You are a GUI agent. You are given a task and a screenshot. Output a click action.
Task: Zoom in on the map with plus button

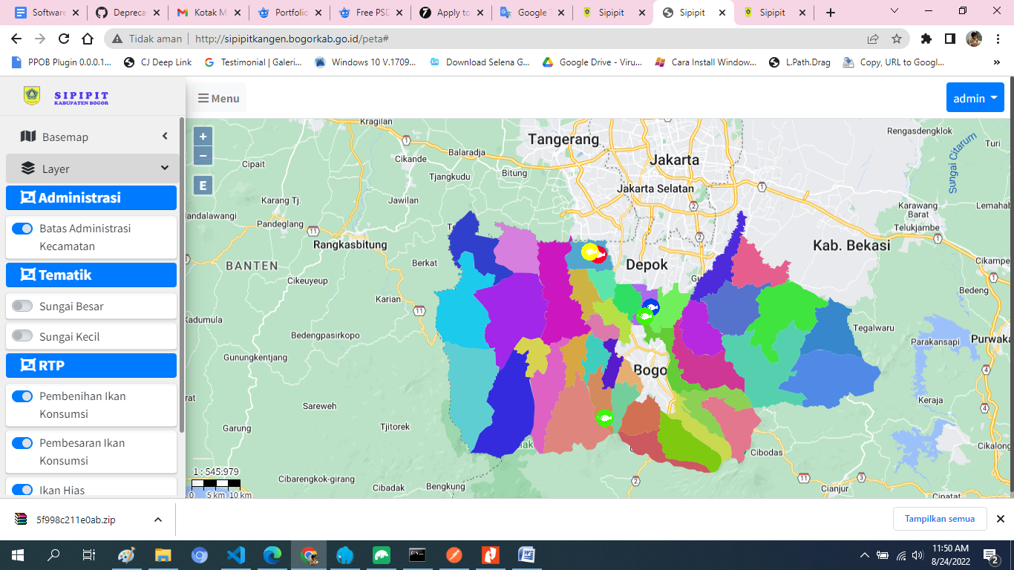tap(203, 137)
